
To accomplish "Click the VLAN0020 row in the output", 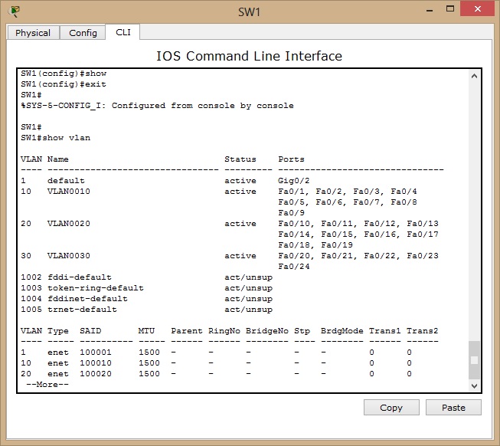I will tap(69, 224).
